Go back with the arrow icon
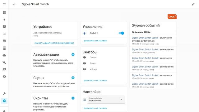Image resolution: width=199 pixels, height=112 pixels. click(14, 4)
